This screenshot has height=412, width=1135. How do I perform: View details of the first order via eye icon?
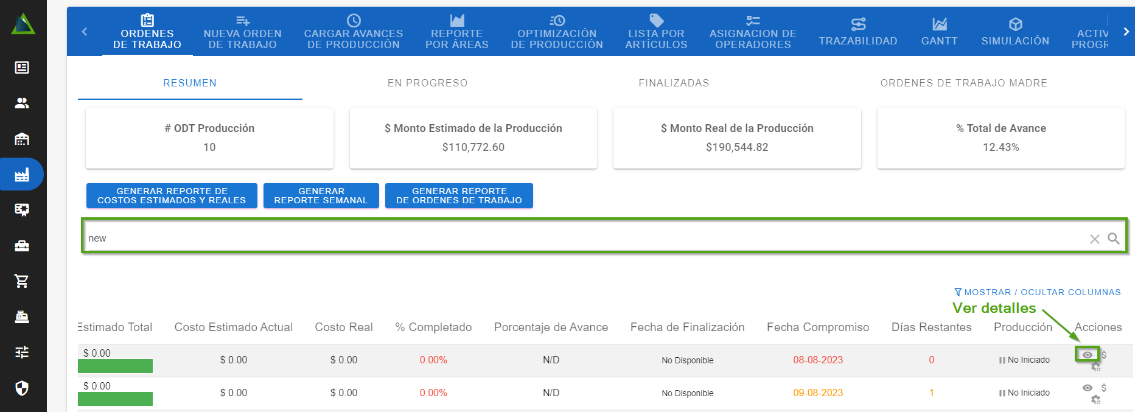point(1087,355)
